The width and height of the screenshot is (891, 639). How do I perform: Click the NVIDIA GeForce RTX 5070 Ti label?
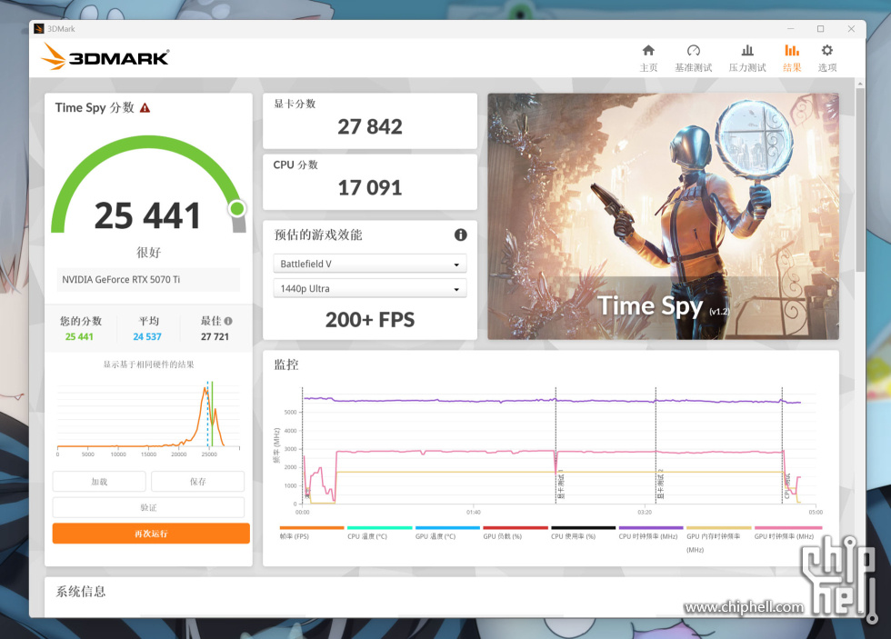tap(121, 279)
